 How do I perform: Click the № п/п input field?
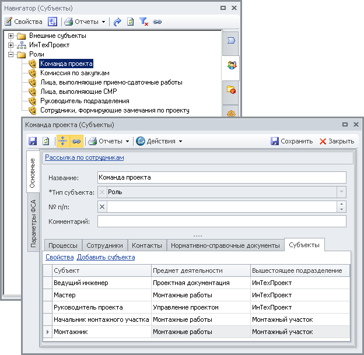pyautogui.click(x=222, y=207)
